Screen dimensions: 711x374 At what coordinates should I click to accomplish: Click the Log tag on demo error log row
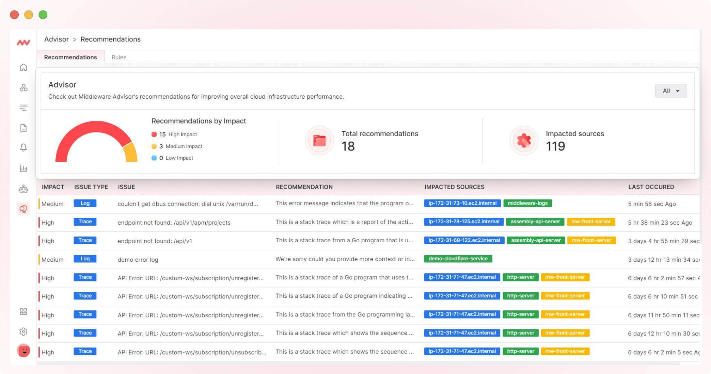(x=85, y=259)
